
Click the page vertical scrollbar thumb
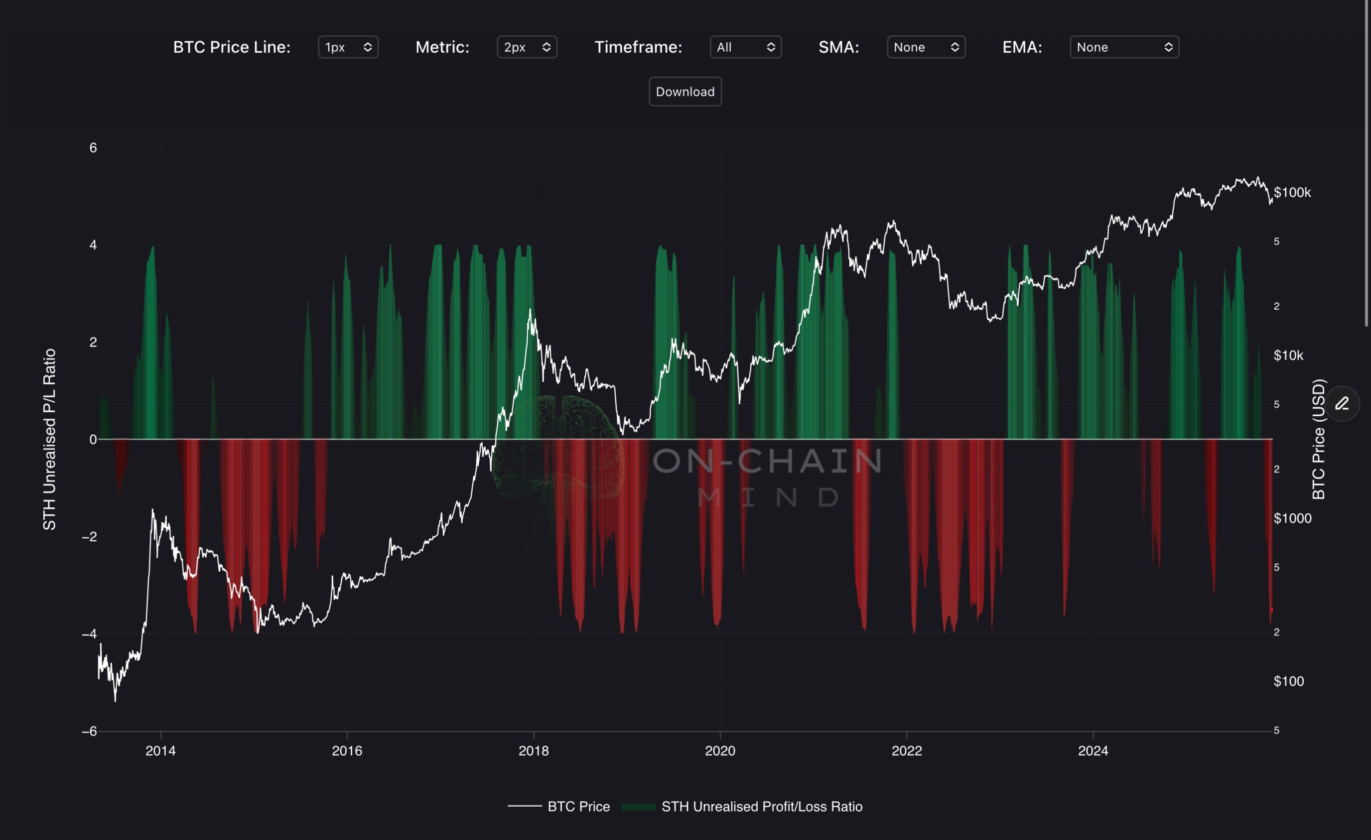[1367, 161]
